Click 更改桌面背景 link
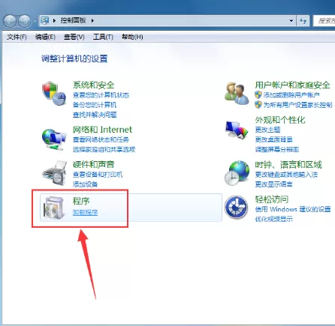335x326 pixels. [x=273, y=139]
